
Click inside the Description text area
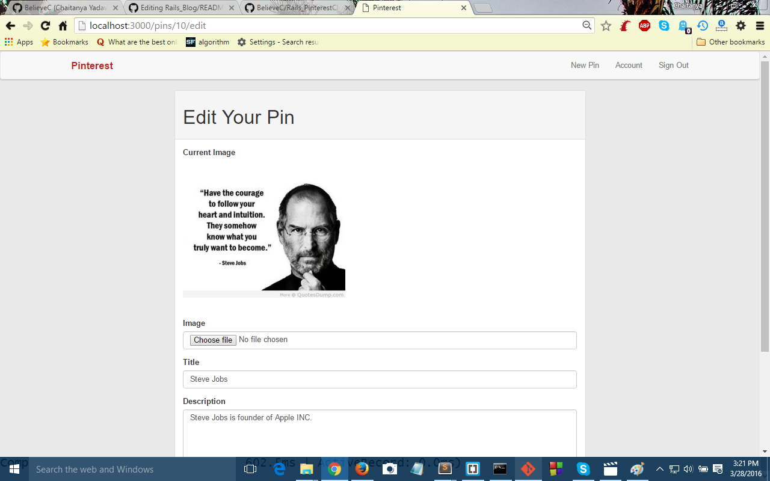click(x=380, y=434)
